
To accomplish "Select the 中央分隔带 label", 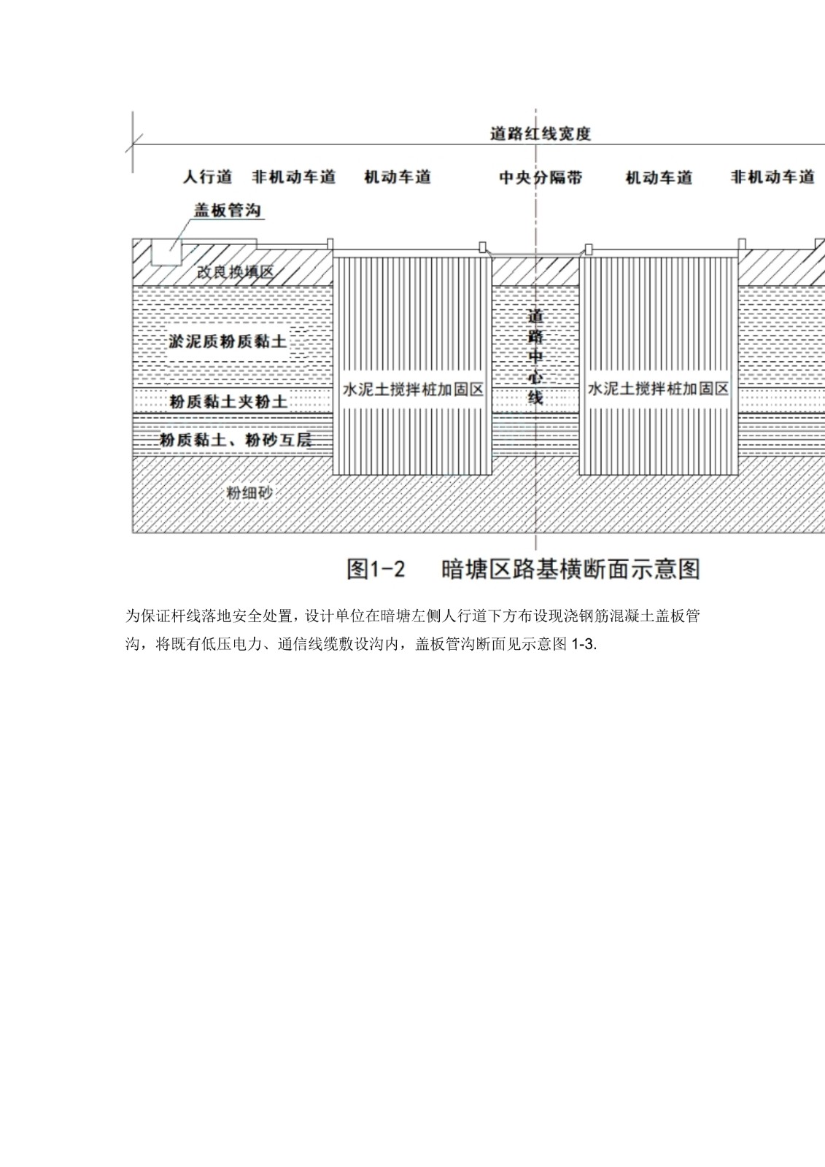I will 541,178.
